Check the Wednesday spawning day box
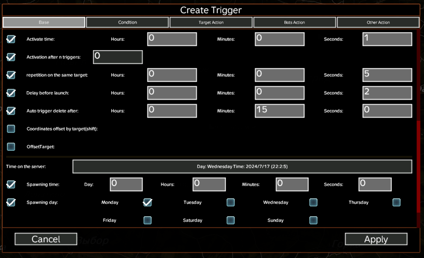Viewport: 424px width, 258px height. 313,202
